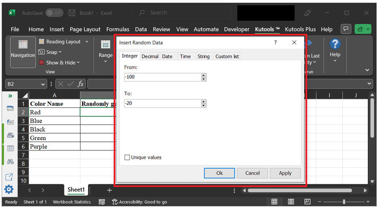379x209 pixels.
Task: Click Accessibility: Good to go status
Action: (139, 202)
